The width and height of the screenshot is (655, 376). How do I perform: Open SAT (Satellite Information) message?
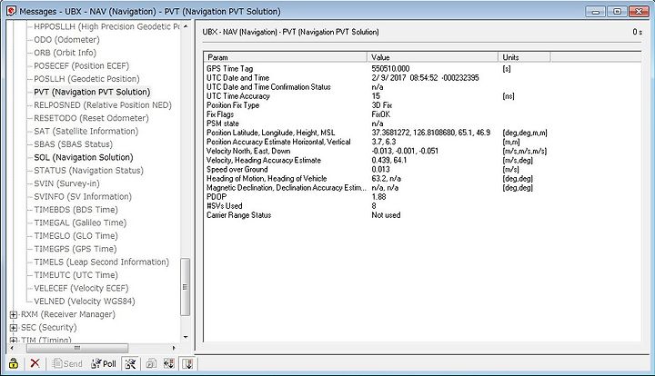[x=86, y=131]
